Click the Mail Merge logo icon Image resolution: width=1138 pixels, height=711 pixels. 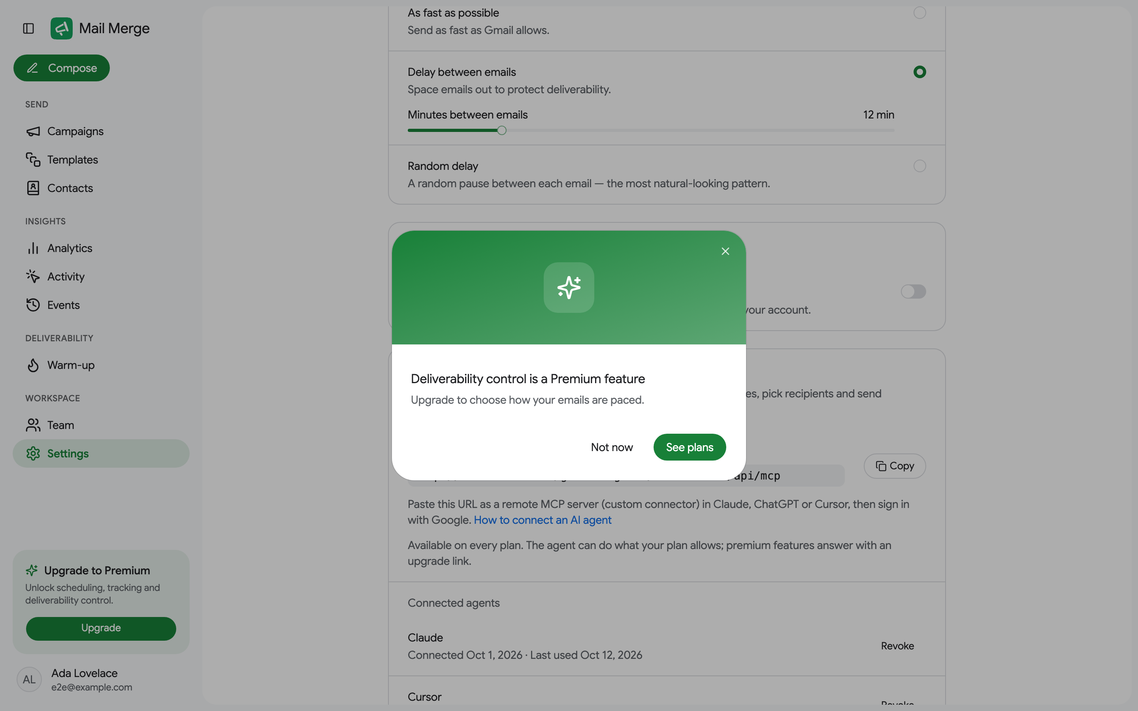(62, 29)
